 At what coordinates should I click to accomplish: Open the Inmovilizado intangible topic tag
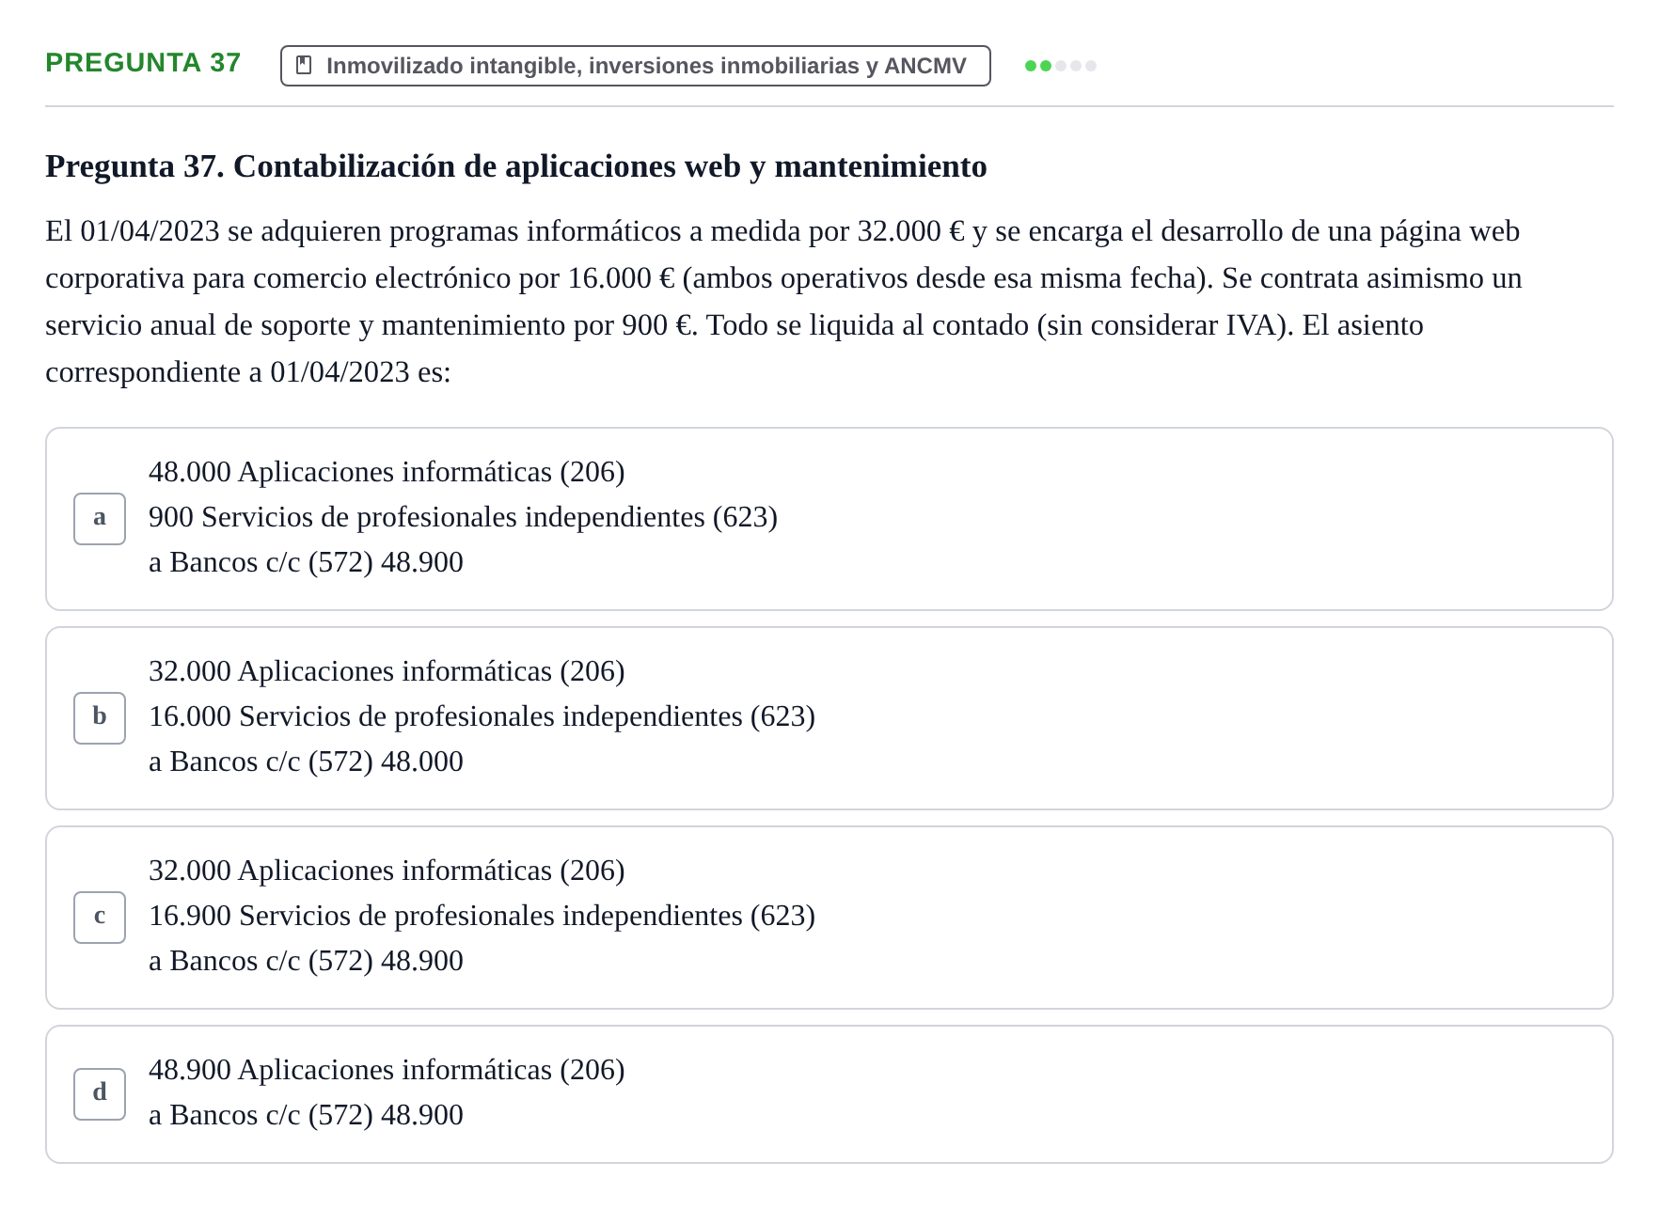click(635, 66)
